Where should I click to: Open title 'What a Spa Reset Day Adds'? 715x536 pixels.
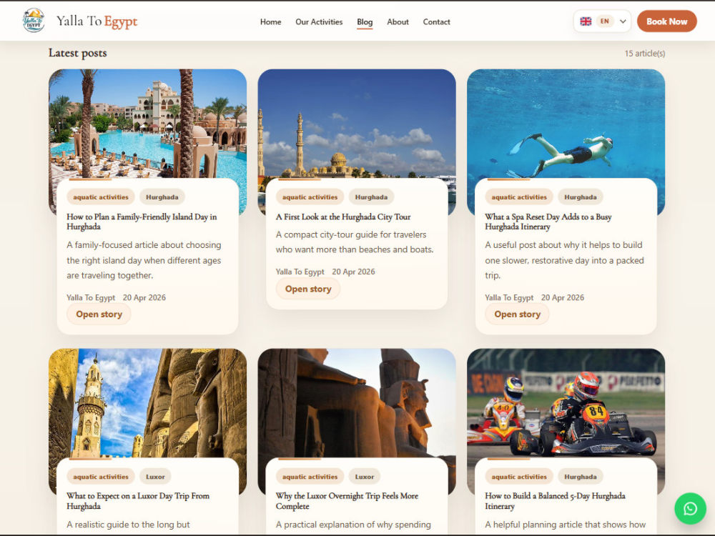pyautogui.click(x=548, y=222)
